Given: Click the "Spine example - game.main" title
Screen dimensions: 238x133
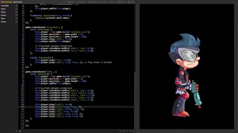Looking at the screenshot, I should pyautogui.click(x=12, y=2).
